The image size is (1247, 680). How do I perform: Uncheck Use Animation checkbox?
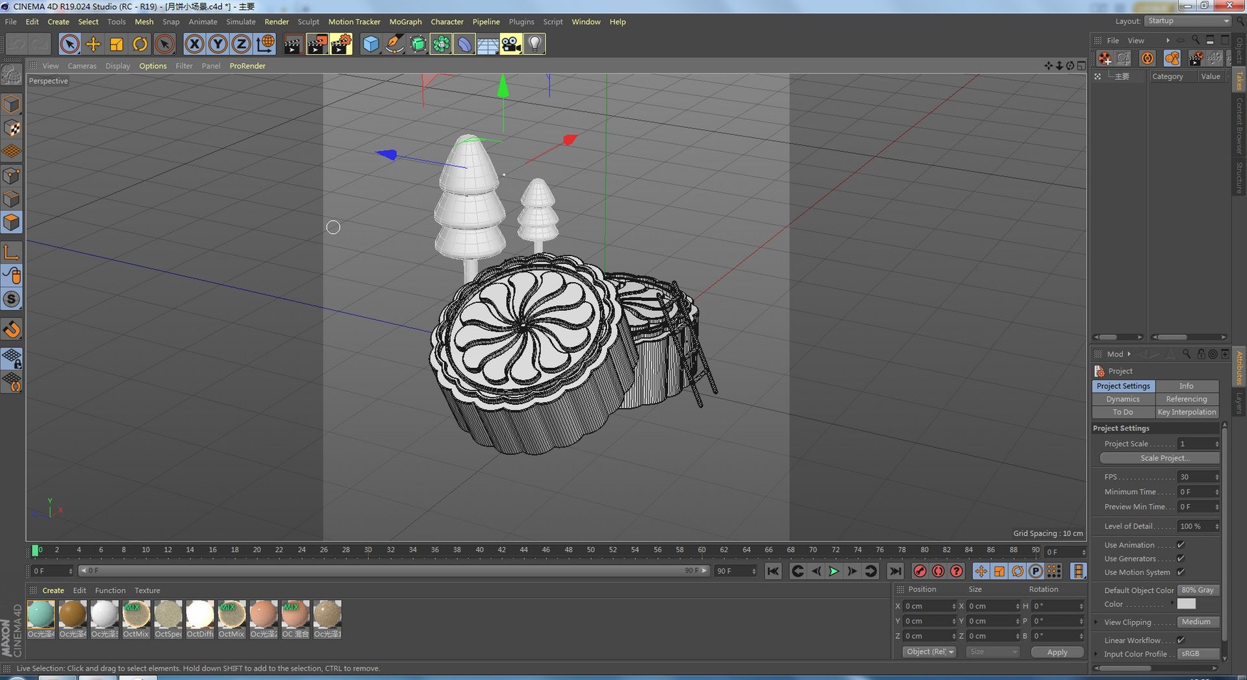(1181, 545)
